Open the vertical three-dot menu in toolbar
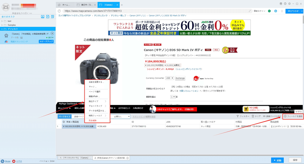304x164 pixels. click(282, 11)
